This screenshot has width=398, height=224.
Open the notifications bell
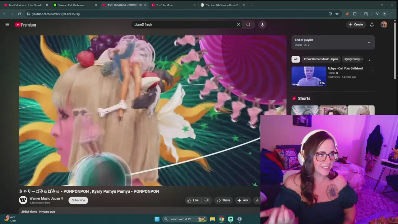[x=372, y=25]
